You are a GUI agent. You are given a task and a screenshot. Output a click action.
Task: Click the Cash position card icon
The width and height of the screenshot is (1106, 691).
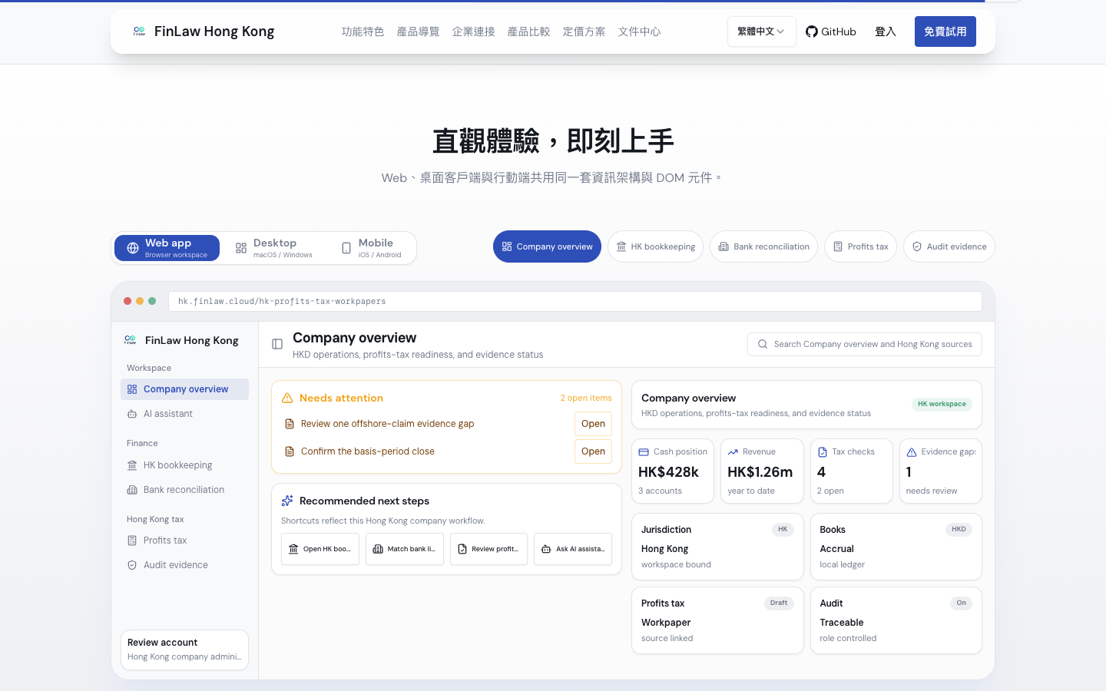pyautogui.click(x=644, y=452)
